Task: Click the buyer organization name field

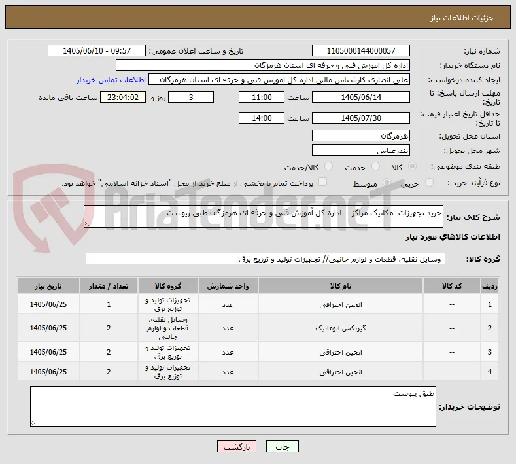Action: click(263, 65)
